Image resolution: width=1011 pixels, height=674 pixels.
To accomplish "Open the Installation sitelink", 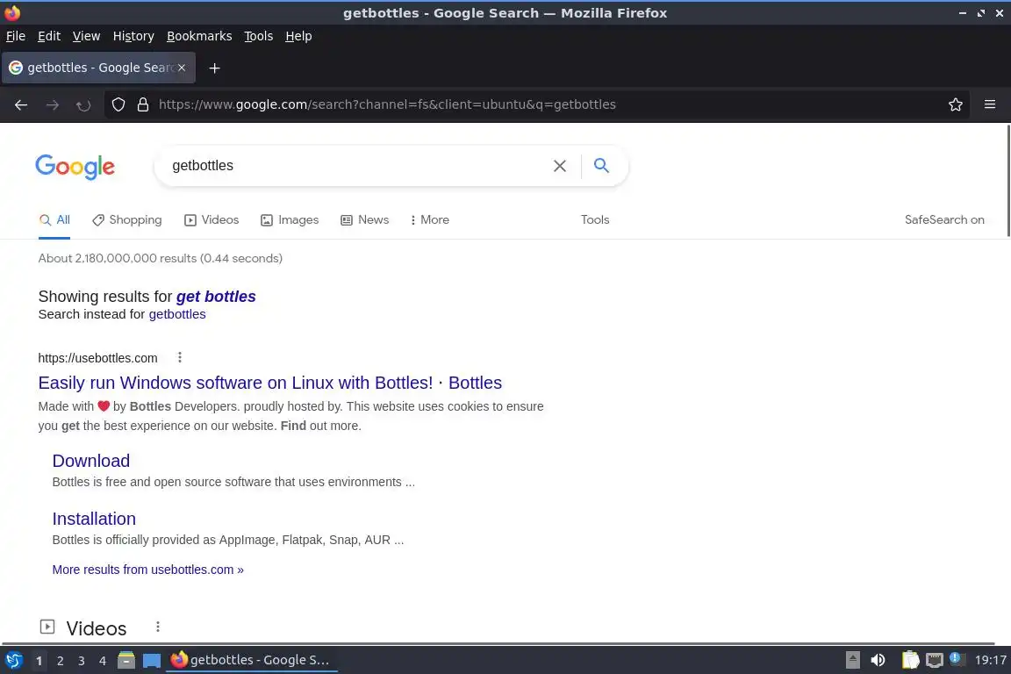I will pyautogui.click(x=94, y=519).
